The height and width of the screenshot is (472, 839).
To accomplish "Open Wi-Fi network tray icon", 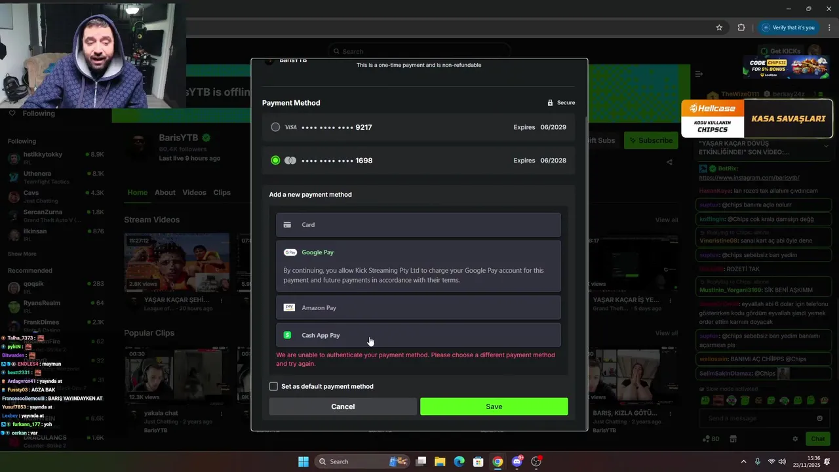I will point(771,462).
